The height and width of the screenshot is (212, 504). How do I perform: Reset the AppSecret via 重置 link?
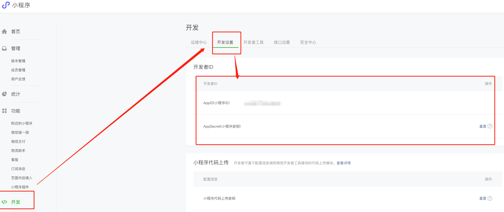(x=482, y=126)
